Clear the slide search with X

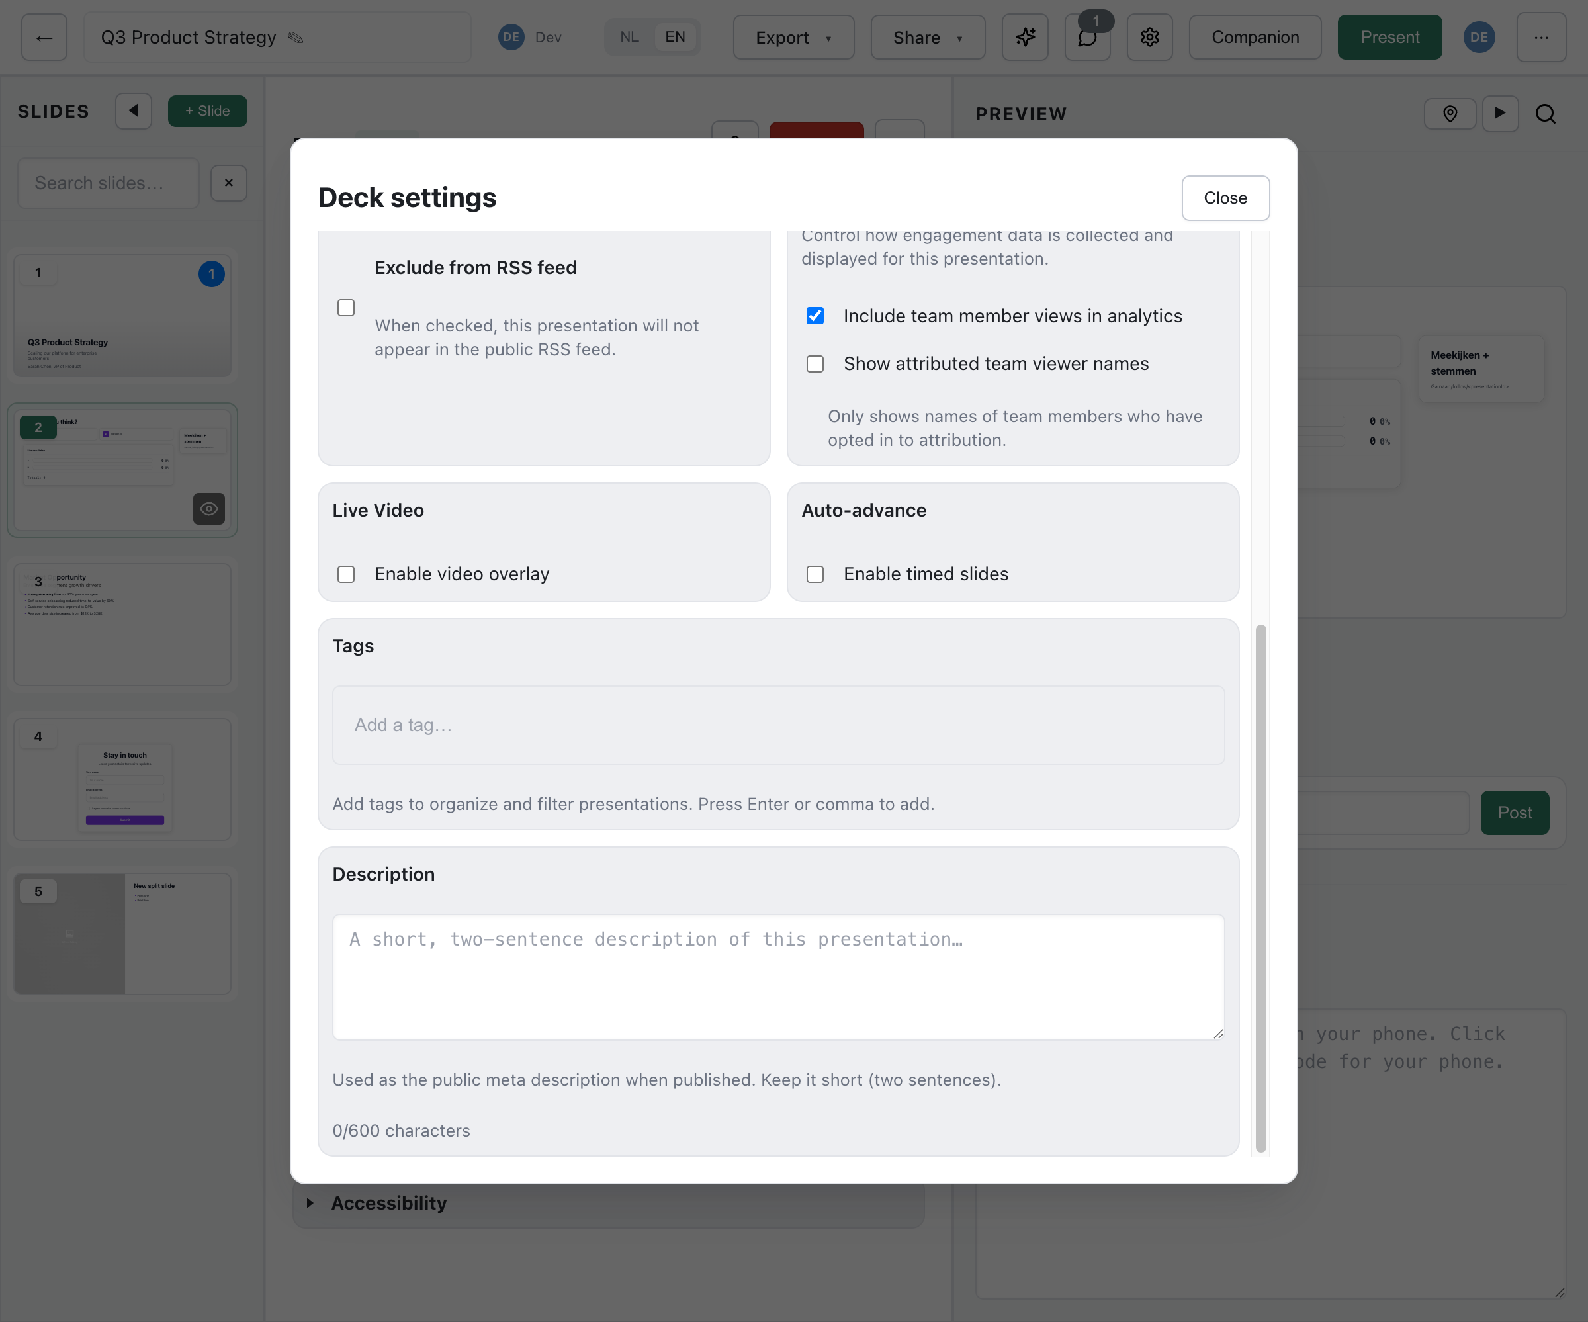coord(229,183)
